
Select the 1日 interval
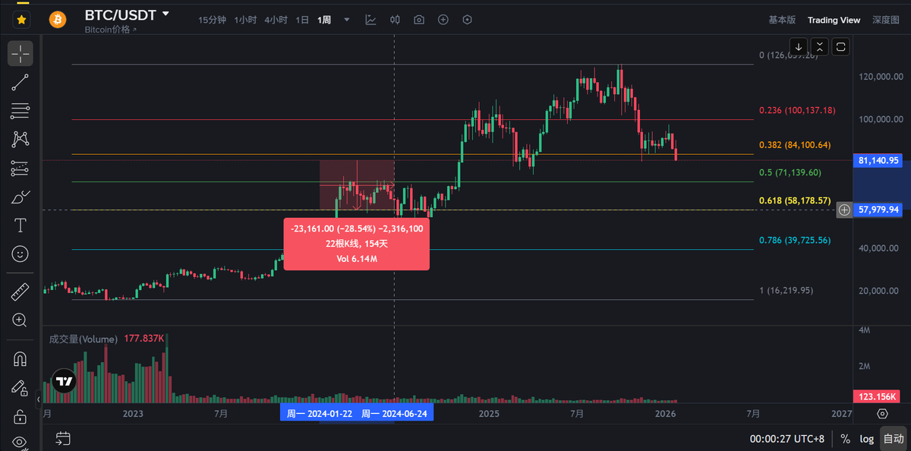[302, 20]
